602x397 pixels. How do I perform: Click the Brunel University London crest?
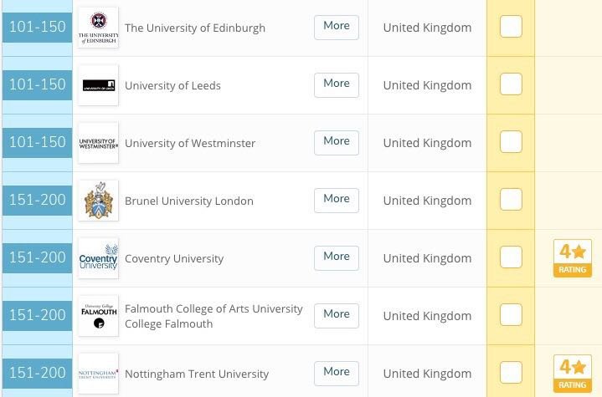coord(98,201)
